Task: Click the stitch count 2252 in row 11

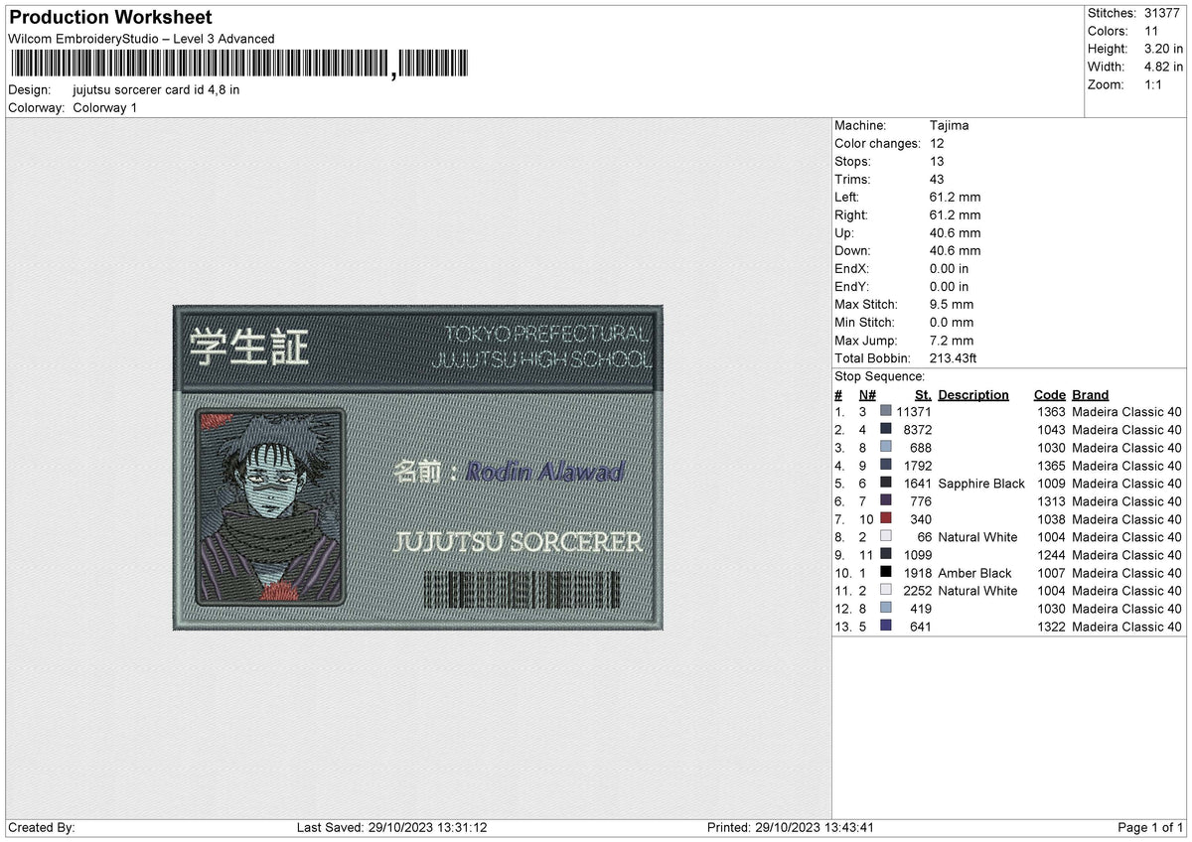Action: pyautogui.click(x=918, y=591)
